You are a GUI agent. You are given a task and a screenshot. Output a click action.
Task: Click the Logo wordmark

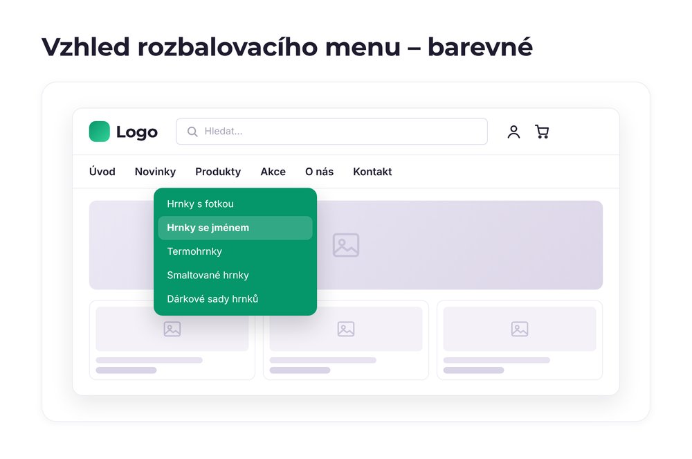tap(137, 132)
